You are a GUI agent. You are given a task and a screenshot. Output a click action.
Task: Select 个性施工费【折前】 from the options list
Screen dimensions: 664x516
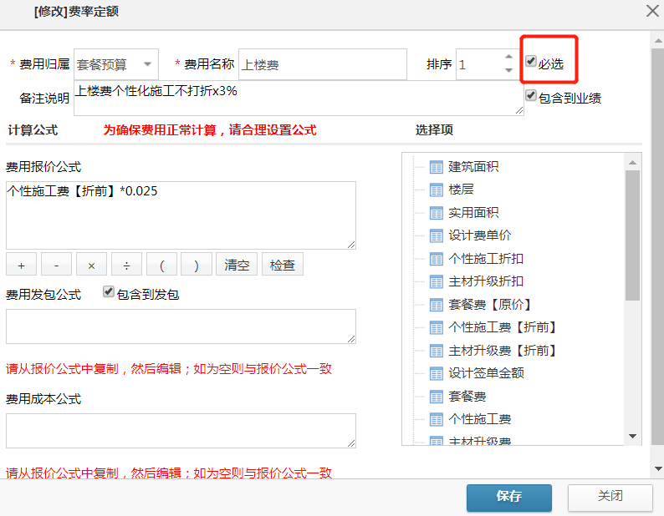[503, 327]
